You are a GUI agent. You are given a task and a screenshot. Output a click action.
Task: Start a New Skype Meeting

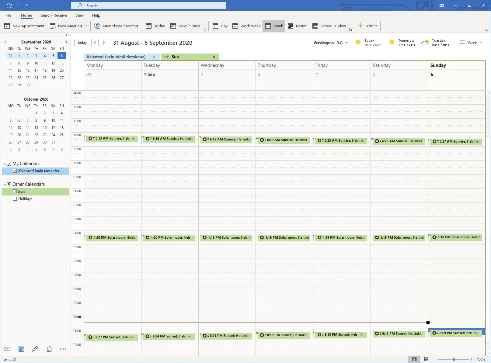tap(116, 26)
